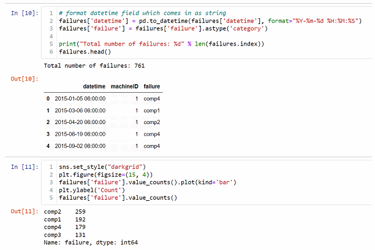Select the comp1 value in row 1
375x250 pixels.
[x=151, y=111]
